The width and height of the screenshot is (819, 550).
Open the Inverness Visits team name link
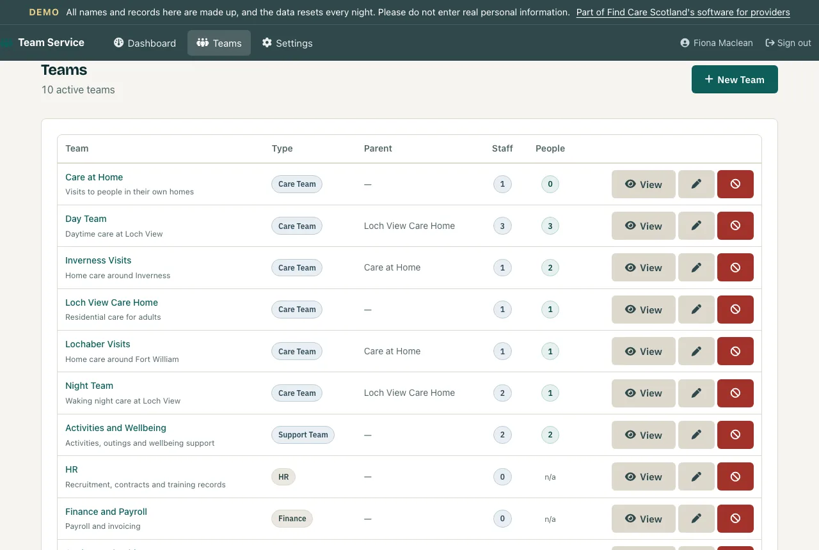point(98,260)
